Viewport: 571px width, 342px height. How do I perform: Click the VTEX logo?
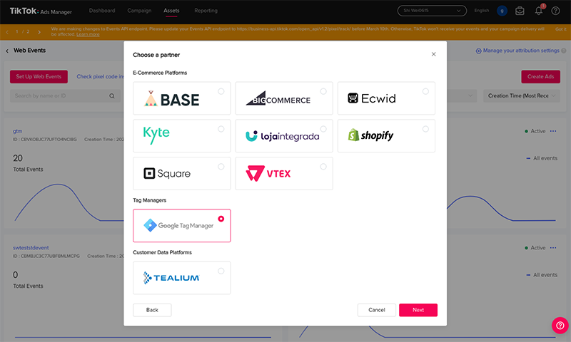tap(268, 173)
